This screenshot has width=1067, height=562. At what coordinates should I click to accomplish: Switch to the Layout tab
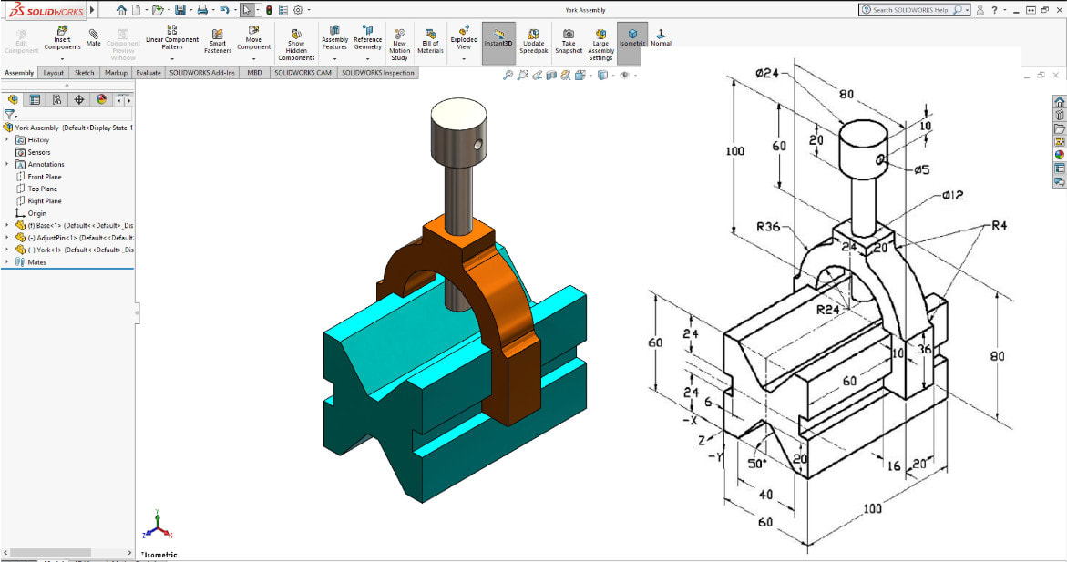[53, 73]
